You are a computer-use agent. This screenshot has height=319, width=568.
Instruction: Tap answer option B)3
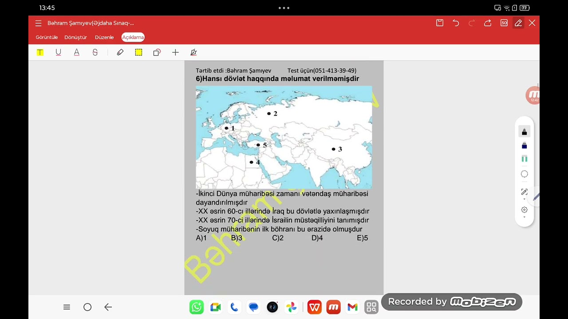[x=237, y=238]
